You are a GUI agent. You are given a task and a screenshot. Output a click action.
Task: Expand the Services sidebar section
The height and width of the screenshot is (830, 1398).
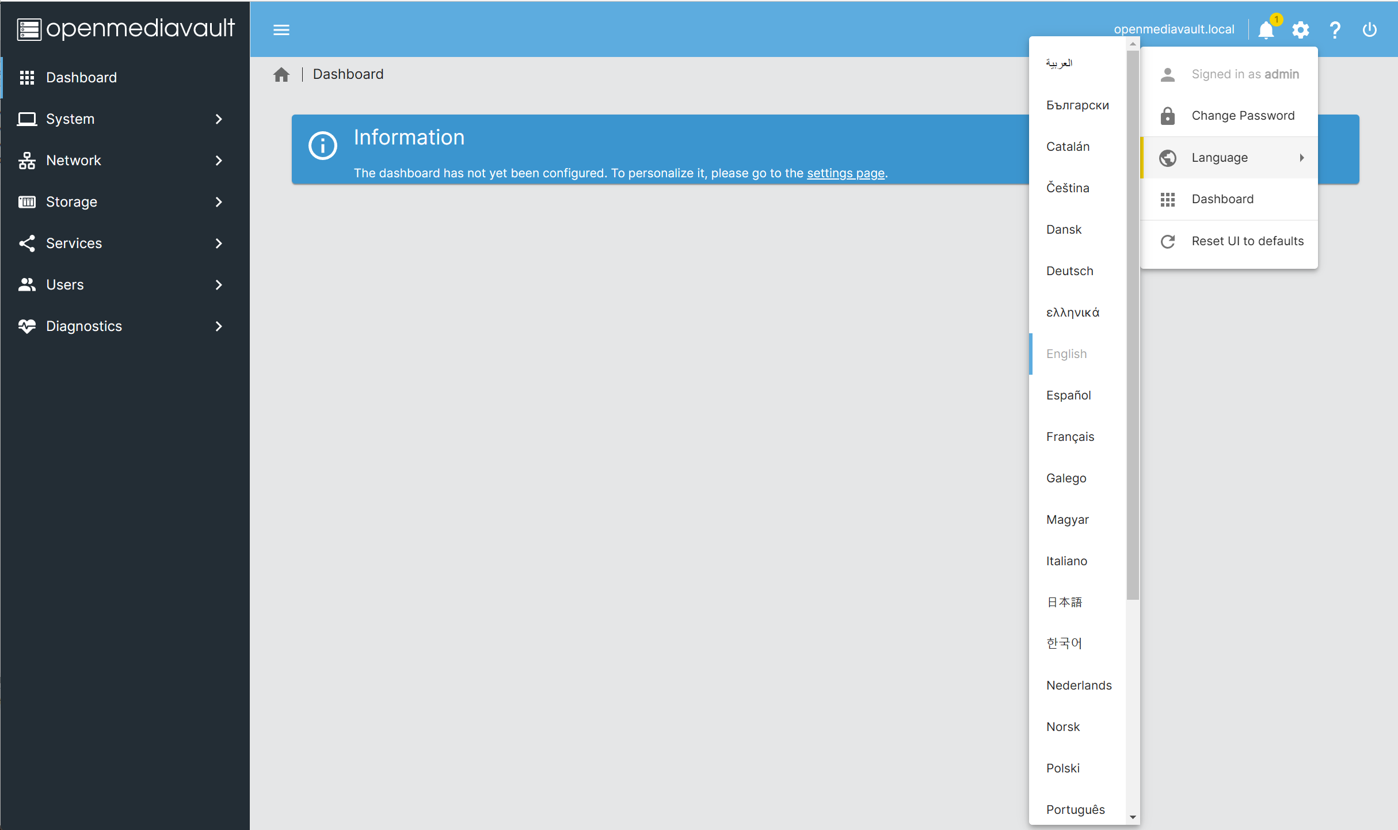pyautogui.click(x=219, y=243)
